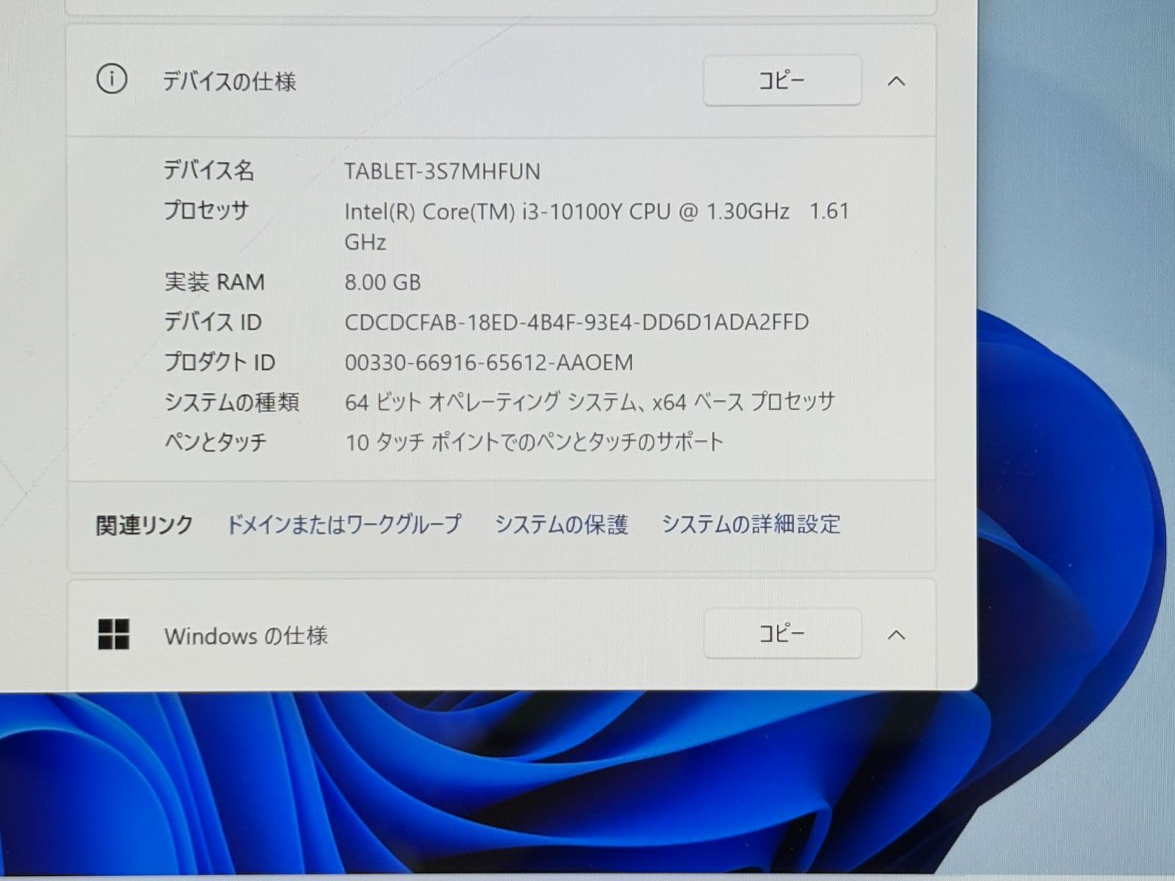Select device ID CDCDCFAB-18ED-4B4F-93E4-DD6D1ADA2FFD
The height and width of the screenshot is (881, 1175).
(x=576, y=322)
